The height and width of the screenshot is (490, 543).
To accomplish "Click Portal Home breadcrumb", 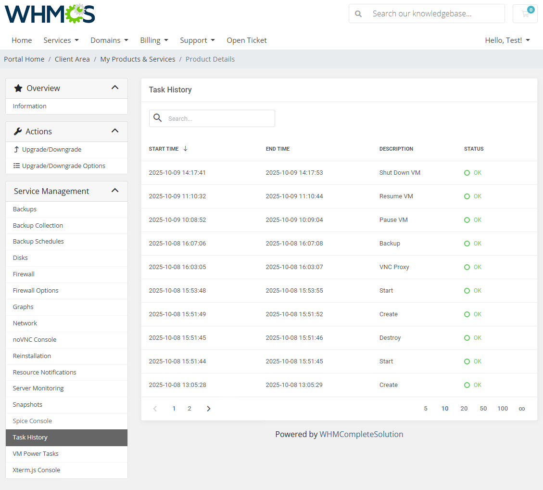I will click(24, 59).
